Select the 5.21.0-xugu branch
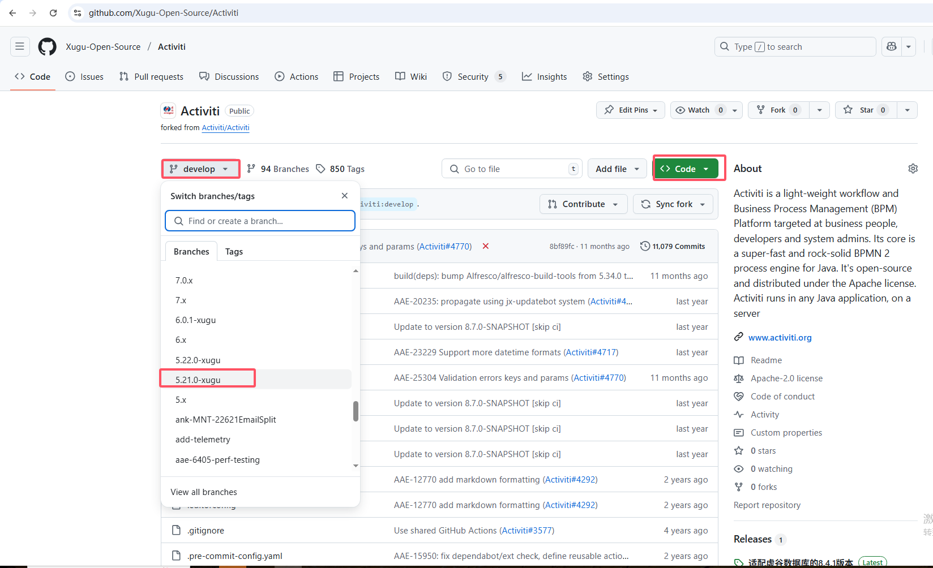This screenshot has width=933, height=568. click(x=198, y=380)
